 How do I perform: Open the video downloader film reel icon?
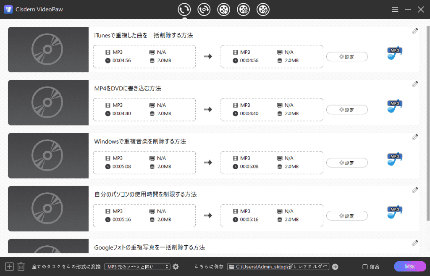tap(223, 9)
